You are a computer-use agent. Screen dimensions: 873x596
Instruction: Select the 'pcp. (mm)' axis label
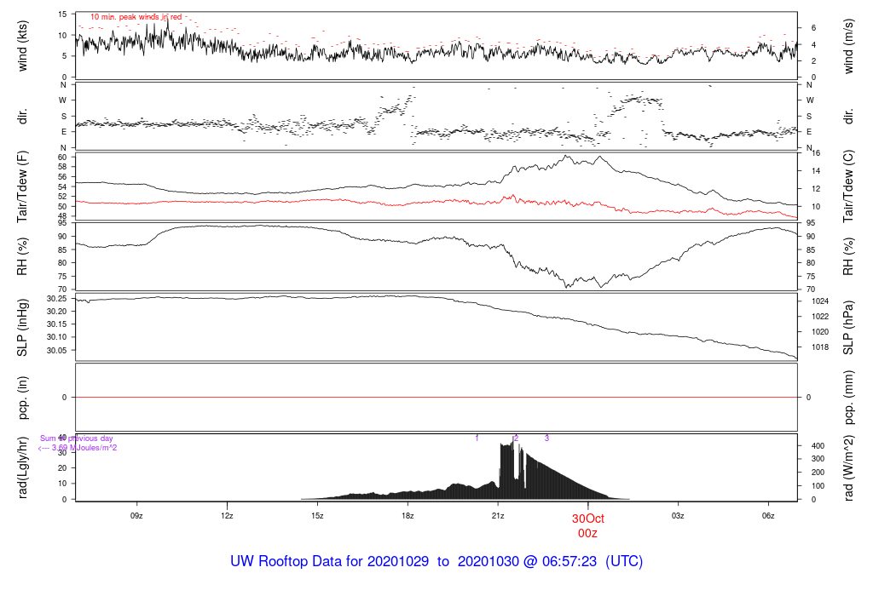pos(848,398)
